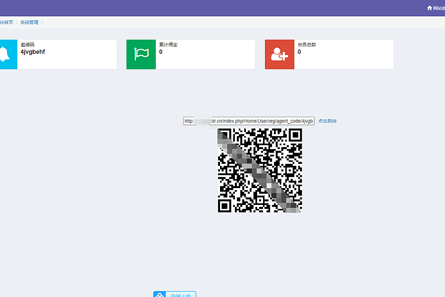Click the 会员总数 value 0
Viewport: 445px width, 297px height.
pos(299,51)
